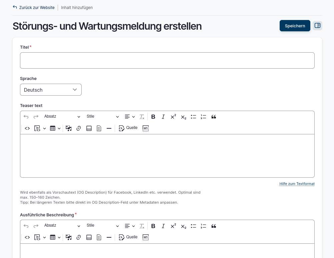This screenshot has width=334, height=258.
Task: Add block quote in Teaser text editor
Action: [x=214, y=117]
